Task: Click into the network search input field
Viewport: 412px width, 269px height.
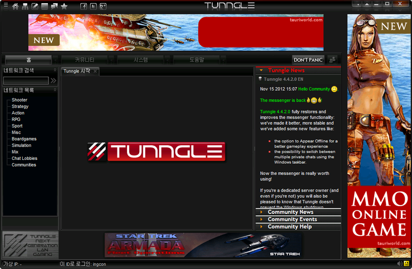Action: 26,80
